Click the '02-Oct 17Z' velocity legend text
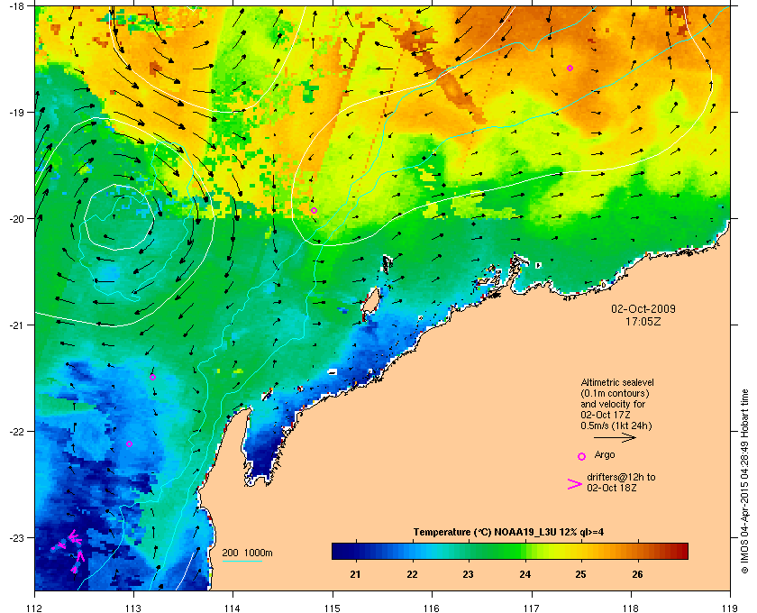Viewport: 757px width, 613px height. point(606,415)
